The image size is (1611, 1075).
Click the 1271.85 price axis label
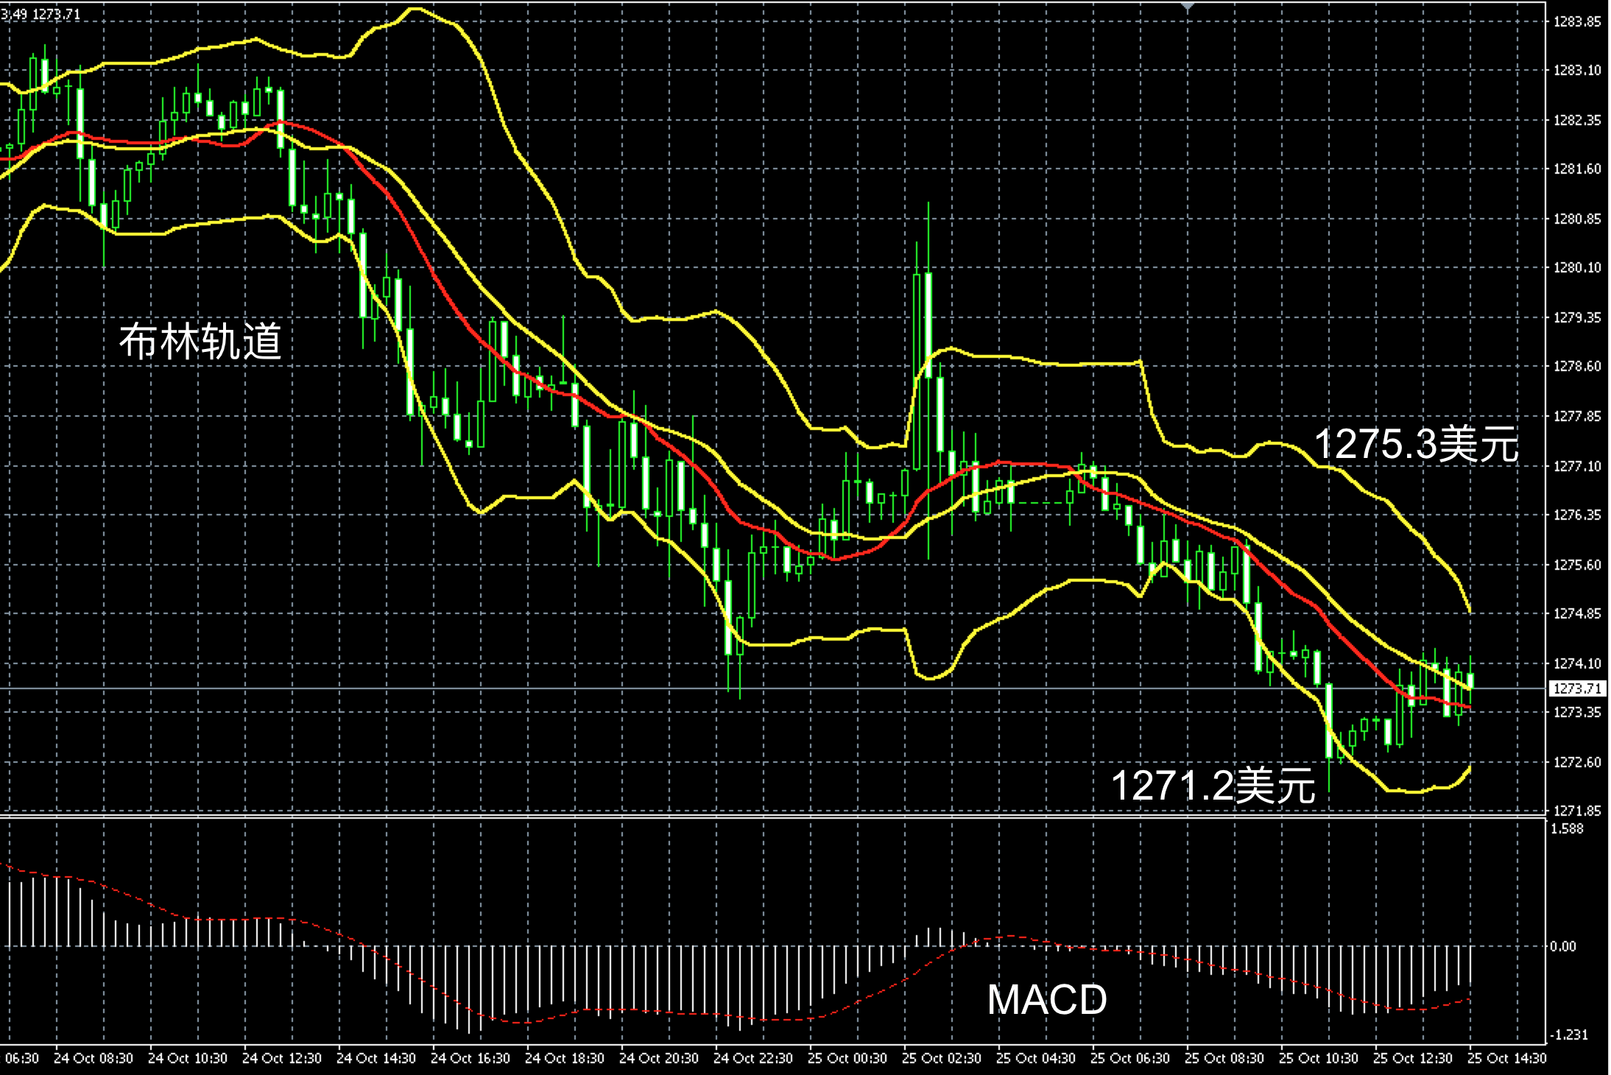coord(1576,811)
